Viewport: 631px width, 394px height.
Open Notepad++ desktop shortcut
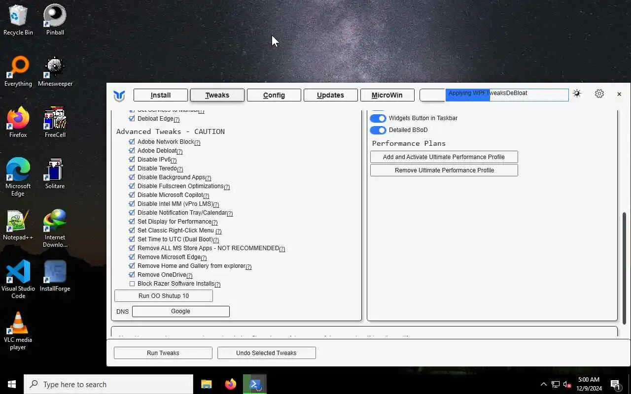coord(18,225)
